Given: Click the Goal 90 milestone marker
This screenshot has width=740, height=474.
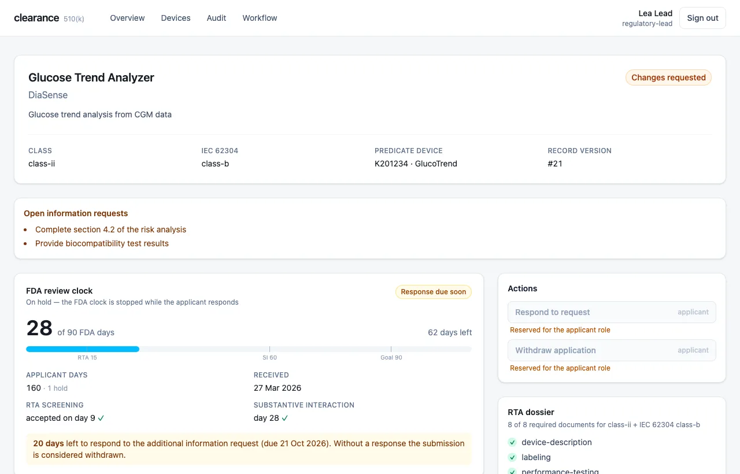Looking at the screenshot, I should (x=391, y=357).
